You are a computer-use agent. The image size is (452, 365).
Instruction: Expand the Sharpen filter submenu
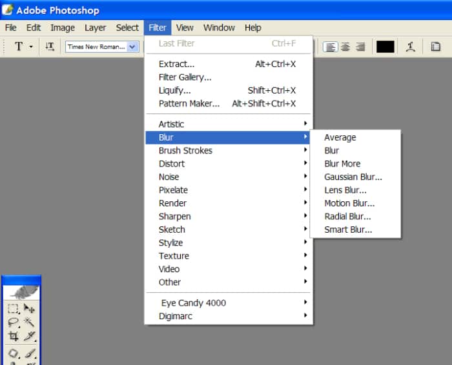click(227, 217)
